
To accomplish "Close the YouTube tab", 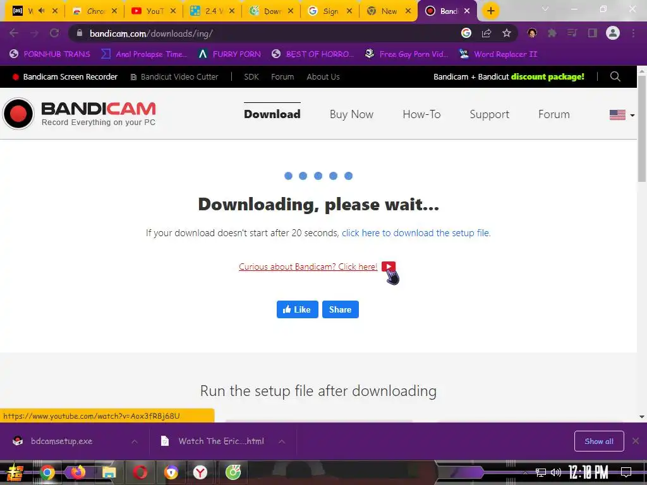I will (173, 11).
